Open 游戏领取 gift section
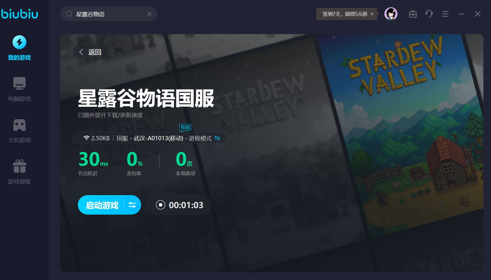This screenshot has width=491, height=280. 19,172
